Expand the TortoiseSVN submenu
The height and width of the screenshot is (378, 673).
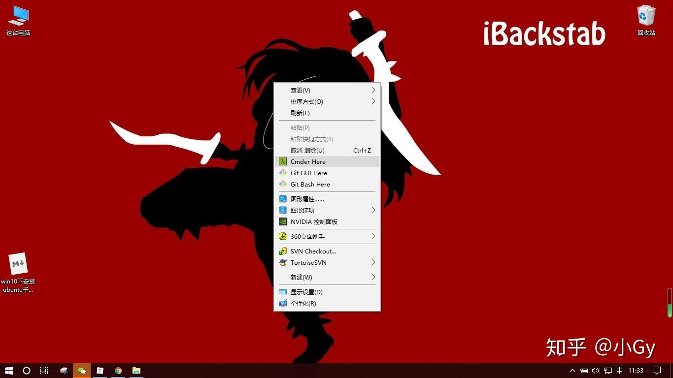(x=327, y=262)
